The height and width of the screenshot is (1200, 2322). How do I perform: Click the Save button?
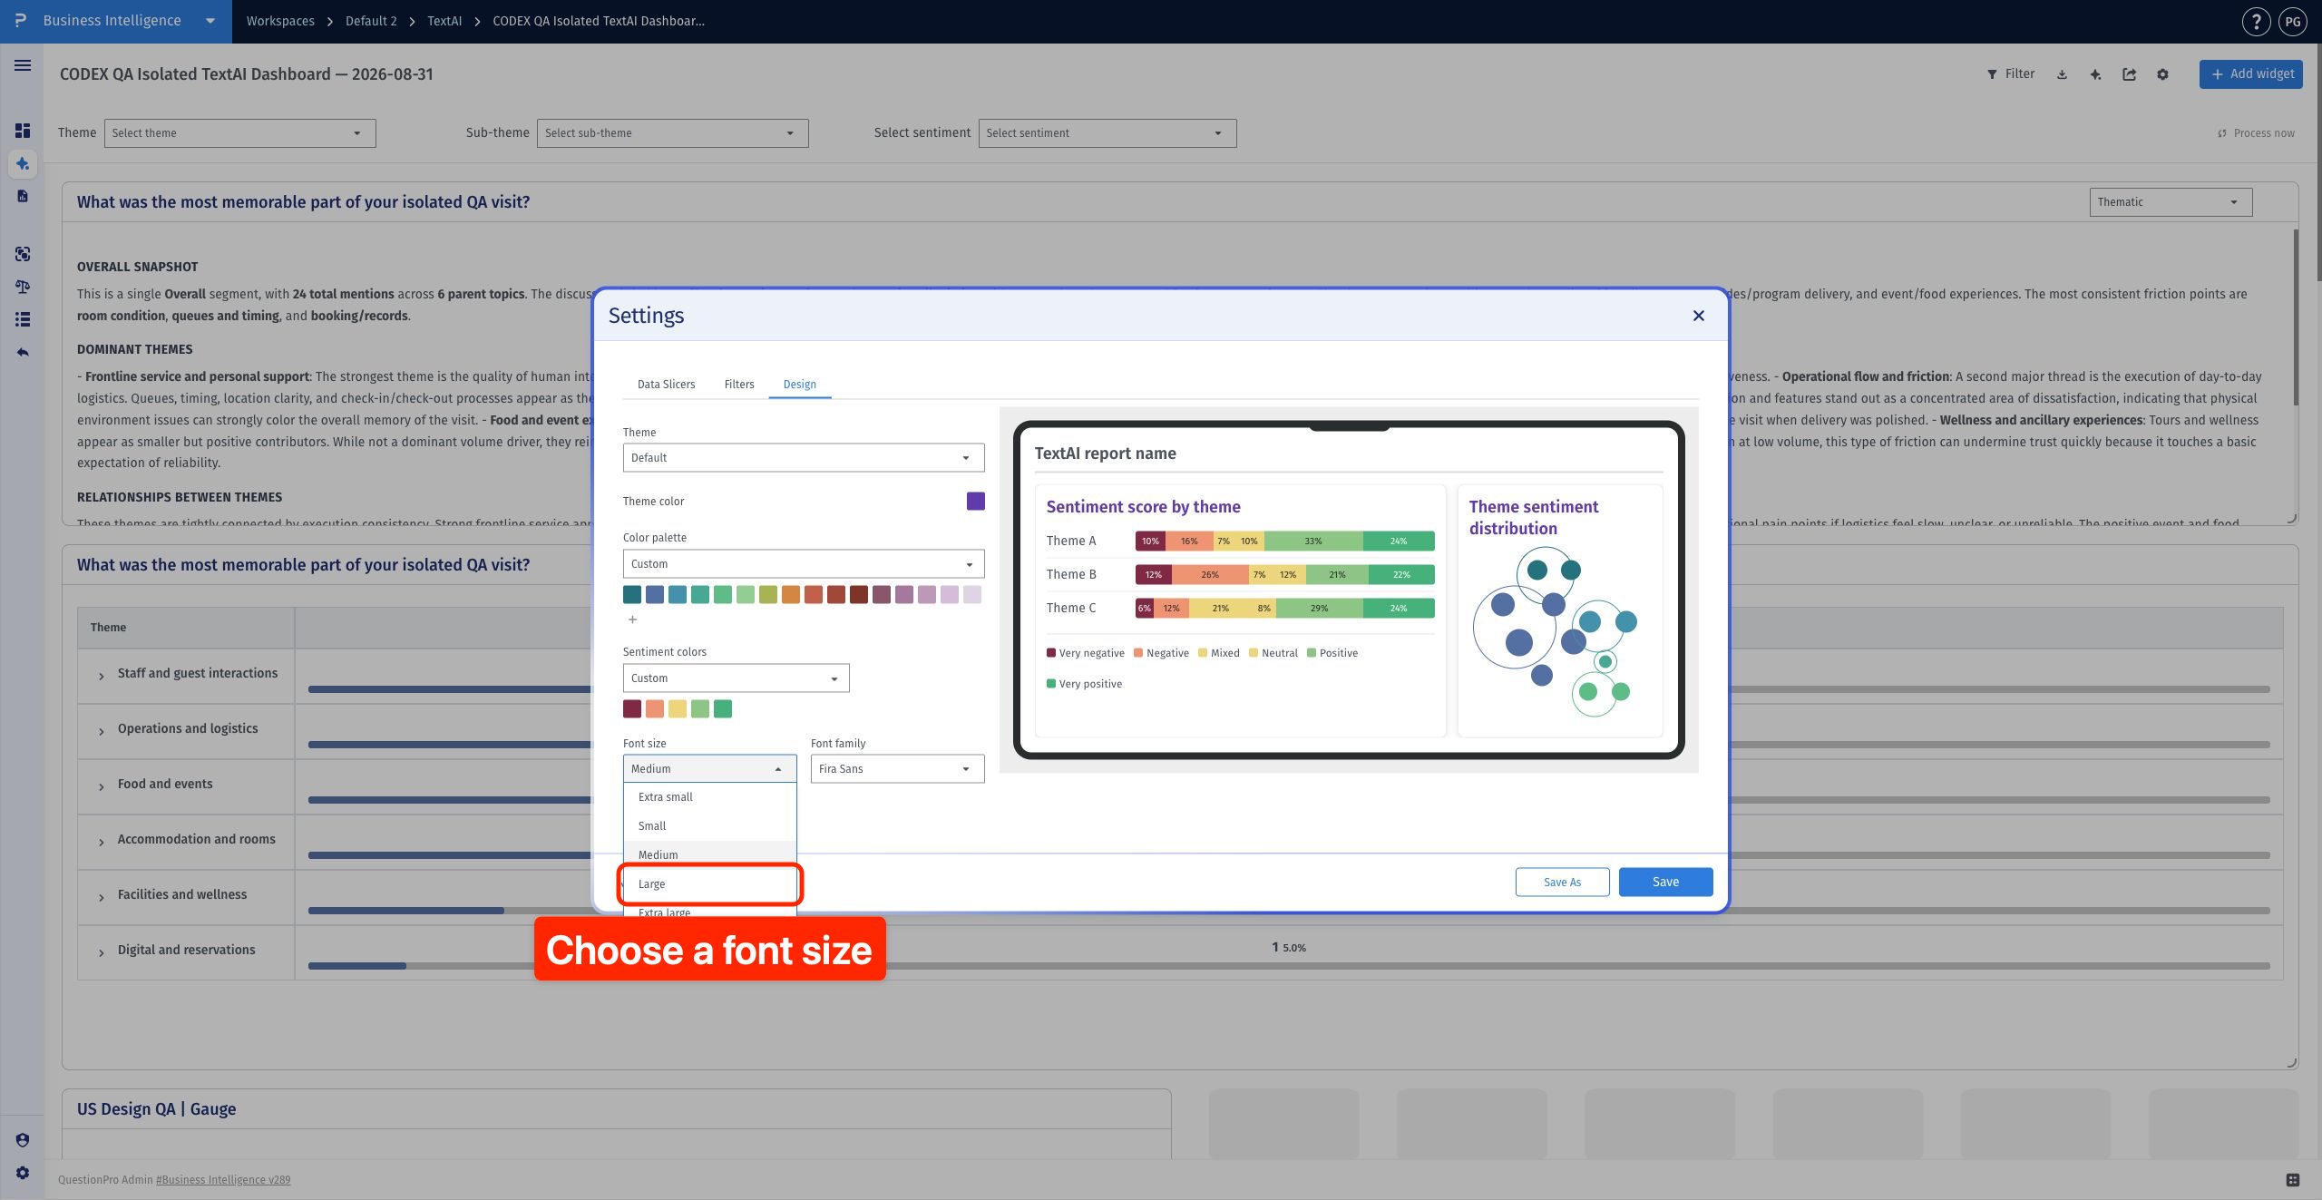[x=1665, y=882]
